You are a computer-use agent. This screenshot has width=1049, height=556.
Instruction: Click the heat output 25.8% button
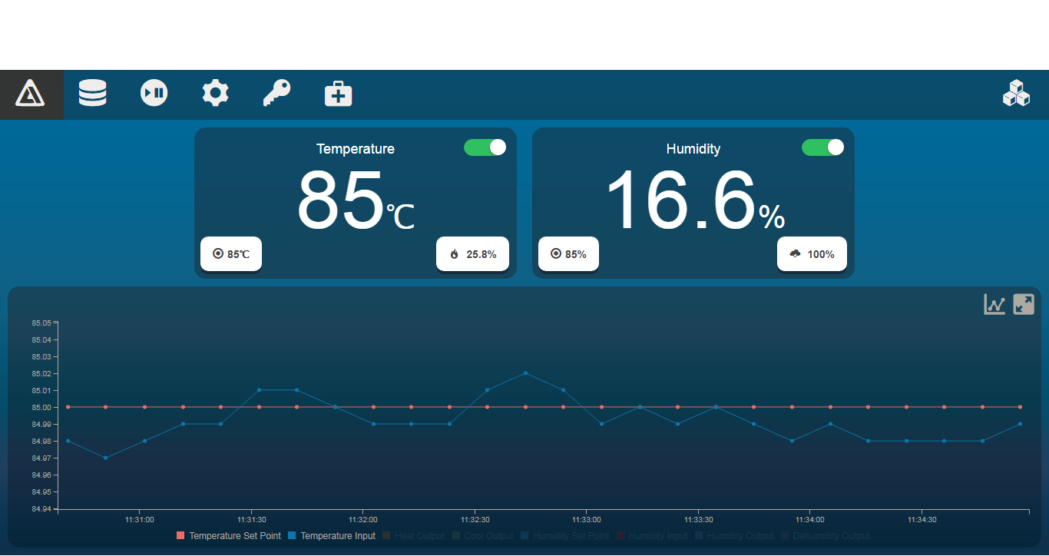click(472, 254)
